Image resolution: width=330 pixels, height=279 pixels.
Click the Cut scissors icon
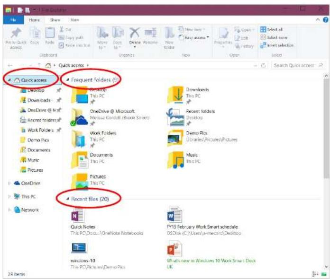(x=62, y=29)
